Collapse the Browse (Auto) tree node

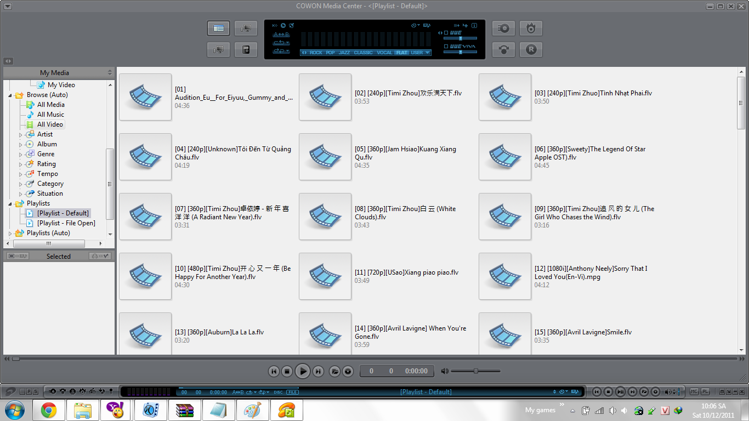click(10, 95)
